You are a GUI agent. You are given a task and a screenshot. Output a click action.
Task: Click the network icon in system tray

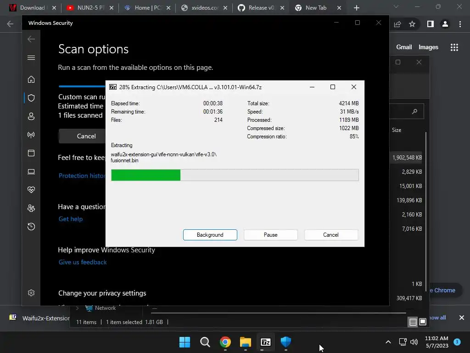coord(403,342)
